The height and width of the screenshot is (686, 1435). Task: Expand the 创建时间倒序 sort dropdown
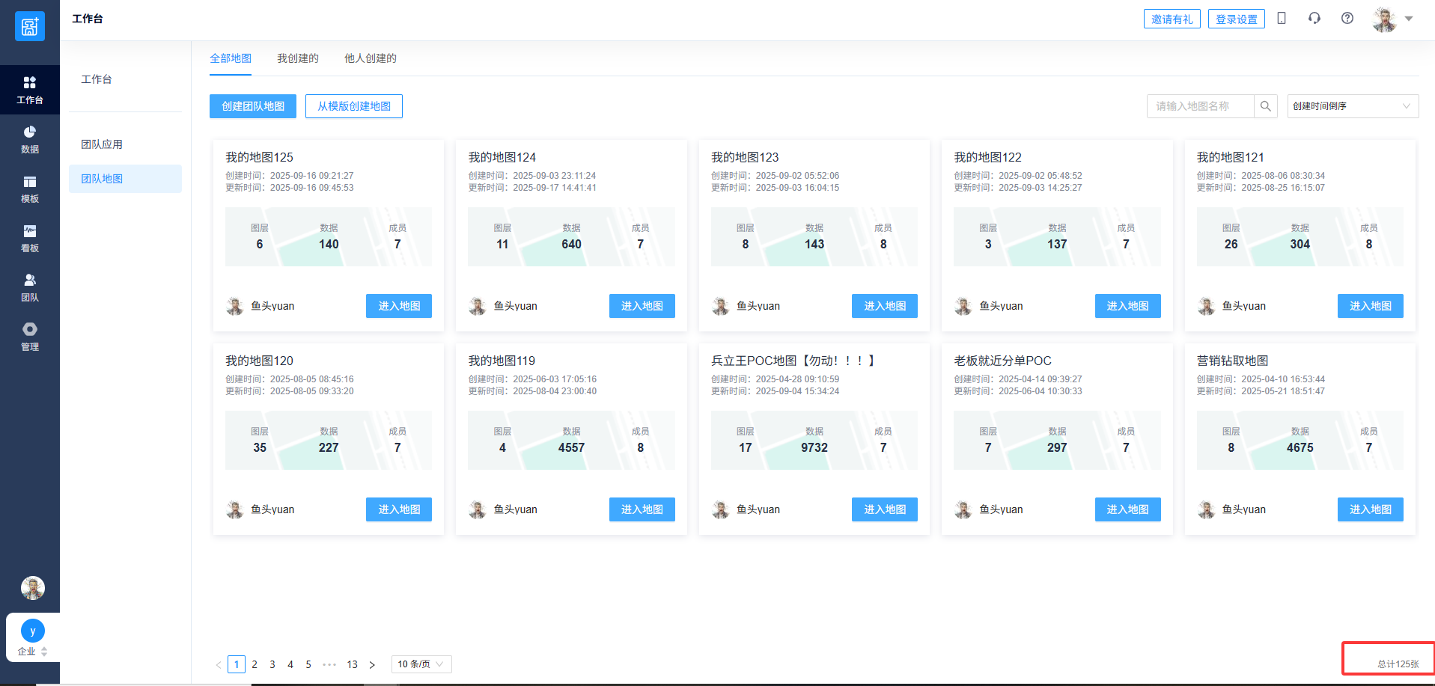[1352, 106]
